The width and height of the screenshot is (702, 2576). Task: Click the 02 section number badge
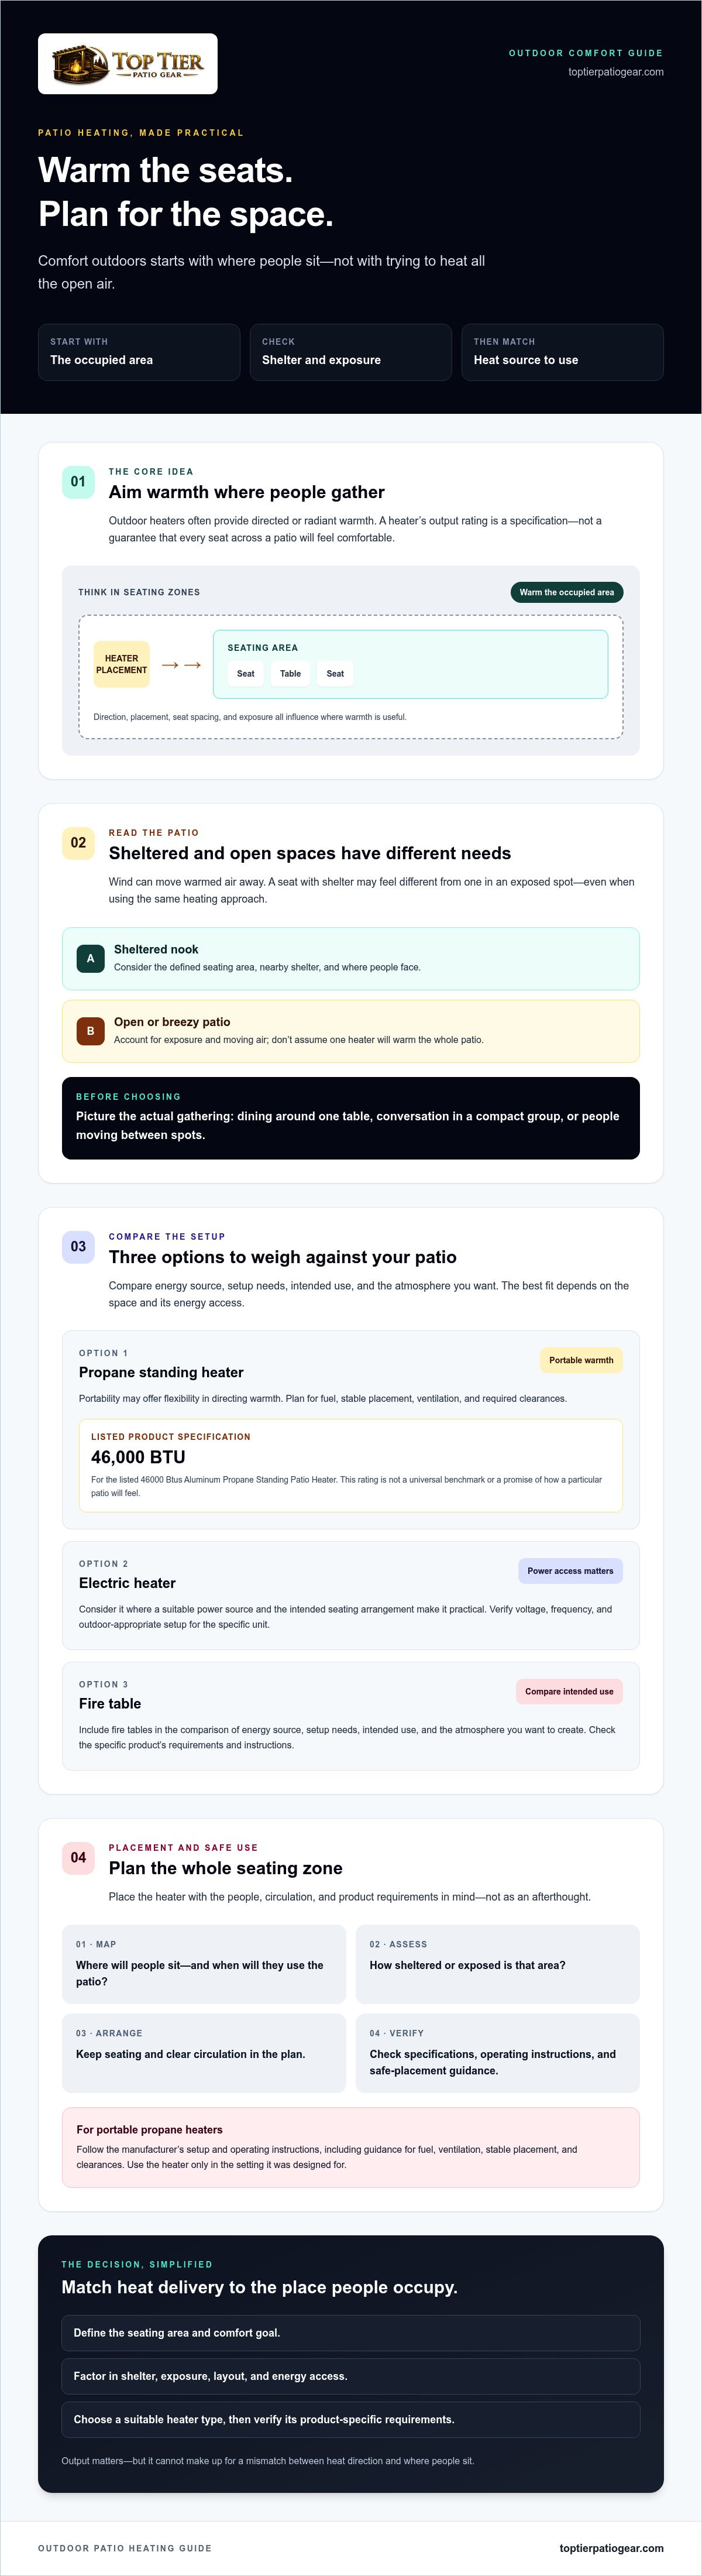click(x=78, y=843)
